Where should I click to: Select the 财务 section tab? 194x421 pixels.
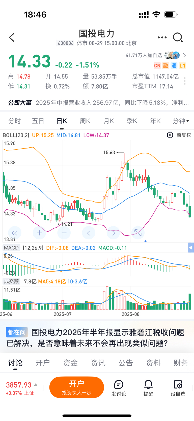pyautogui.click(x=181, y=363)
